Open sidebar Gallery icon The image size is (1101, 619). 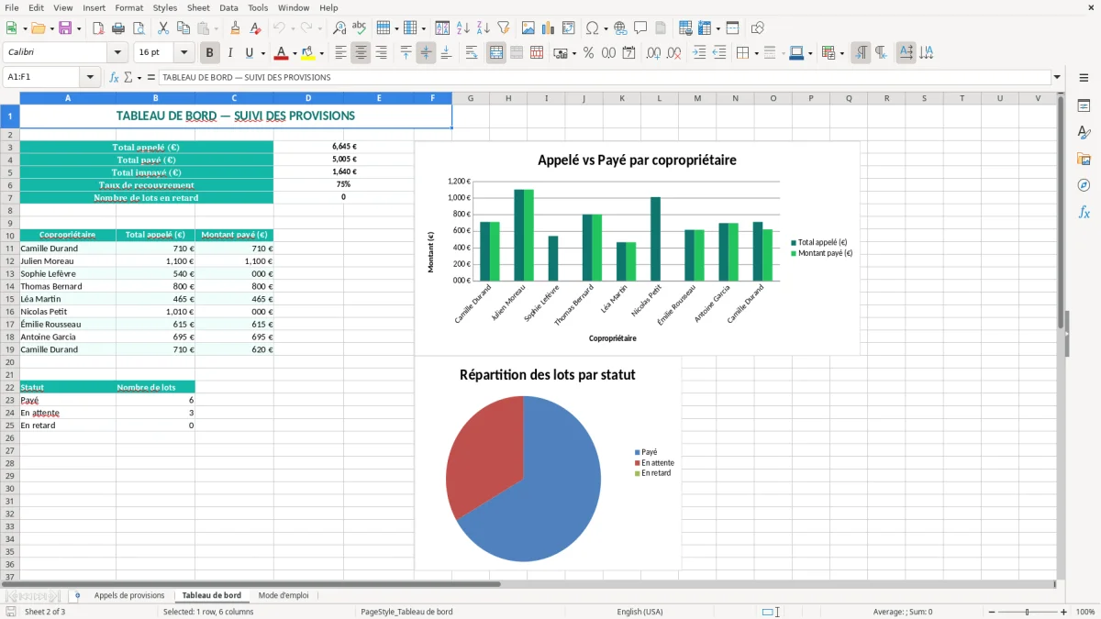(1084, 159)
